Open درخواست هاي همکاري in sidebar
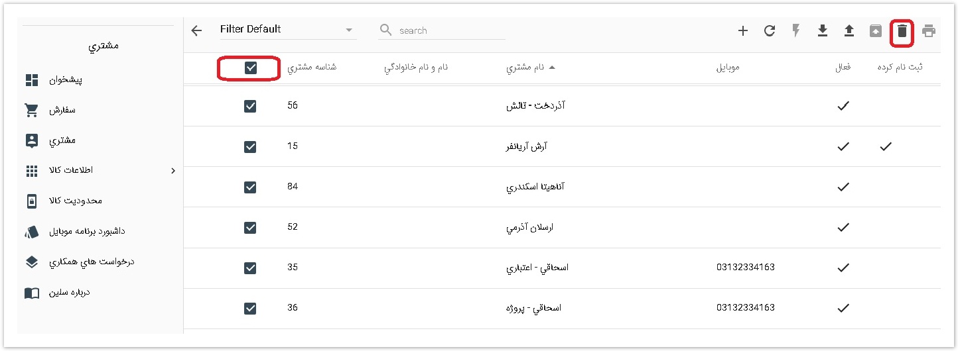Screen dimensions: 958x351 [x=92, y=262]
